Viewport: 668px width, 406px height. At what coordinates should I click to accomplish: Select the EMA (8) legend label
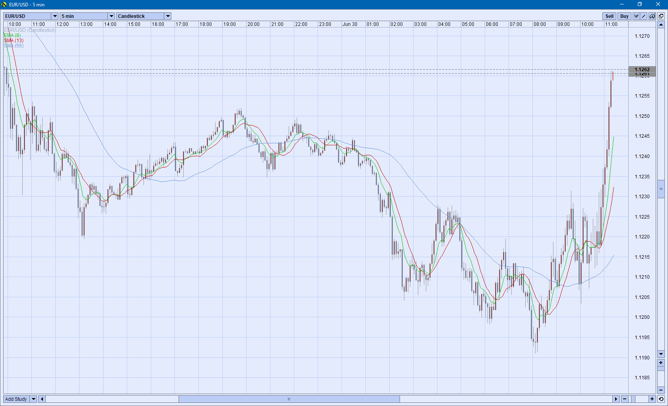pos(12,35)
